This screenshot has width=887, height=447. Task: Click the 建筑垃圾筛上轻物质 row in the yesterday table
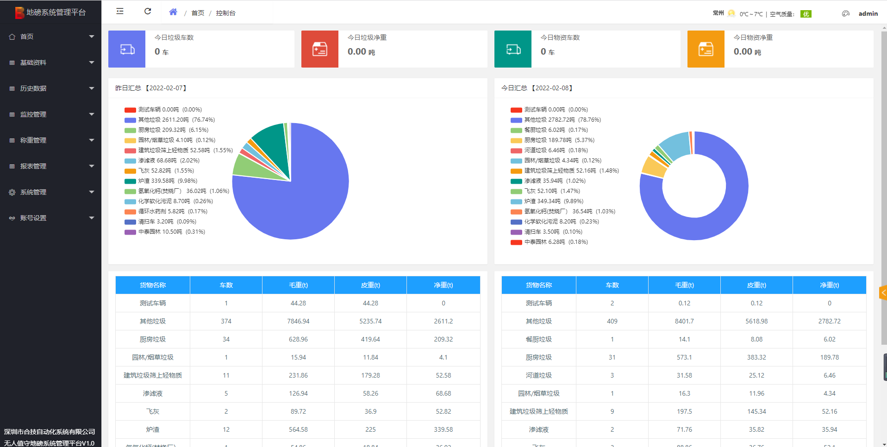(298, 375)
